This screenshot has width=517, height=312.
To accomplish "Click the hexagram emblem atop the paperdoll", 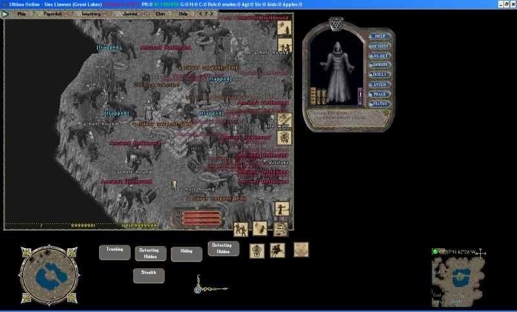I will coord(336,24).
